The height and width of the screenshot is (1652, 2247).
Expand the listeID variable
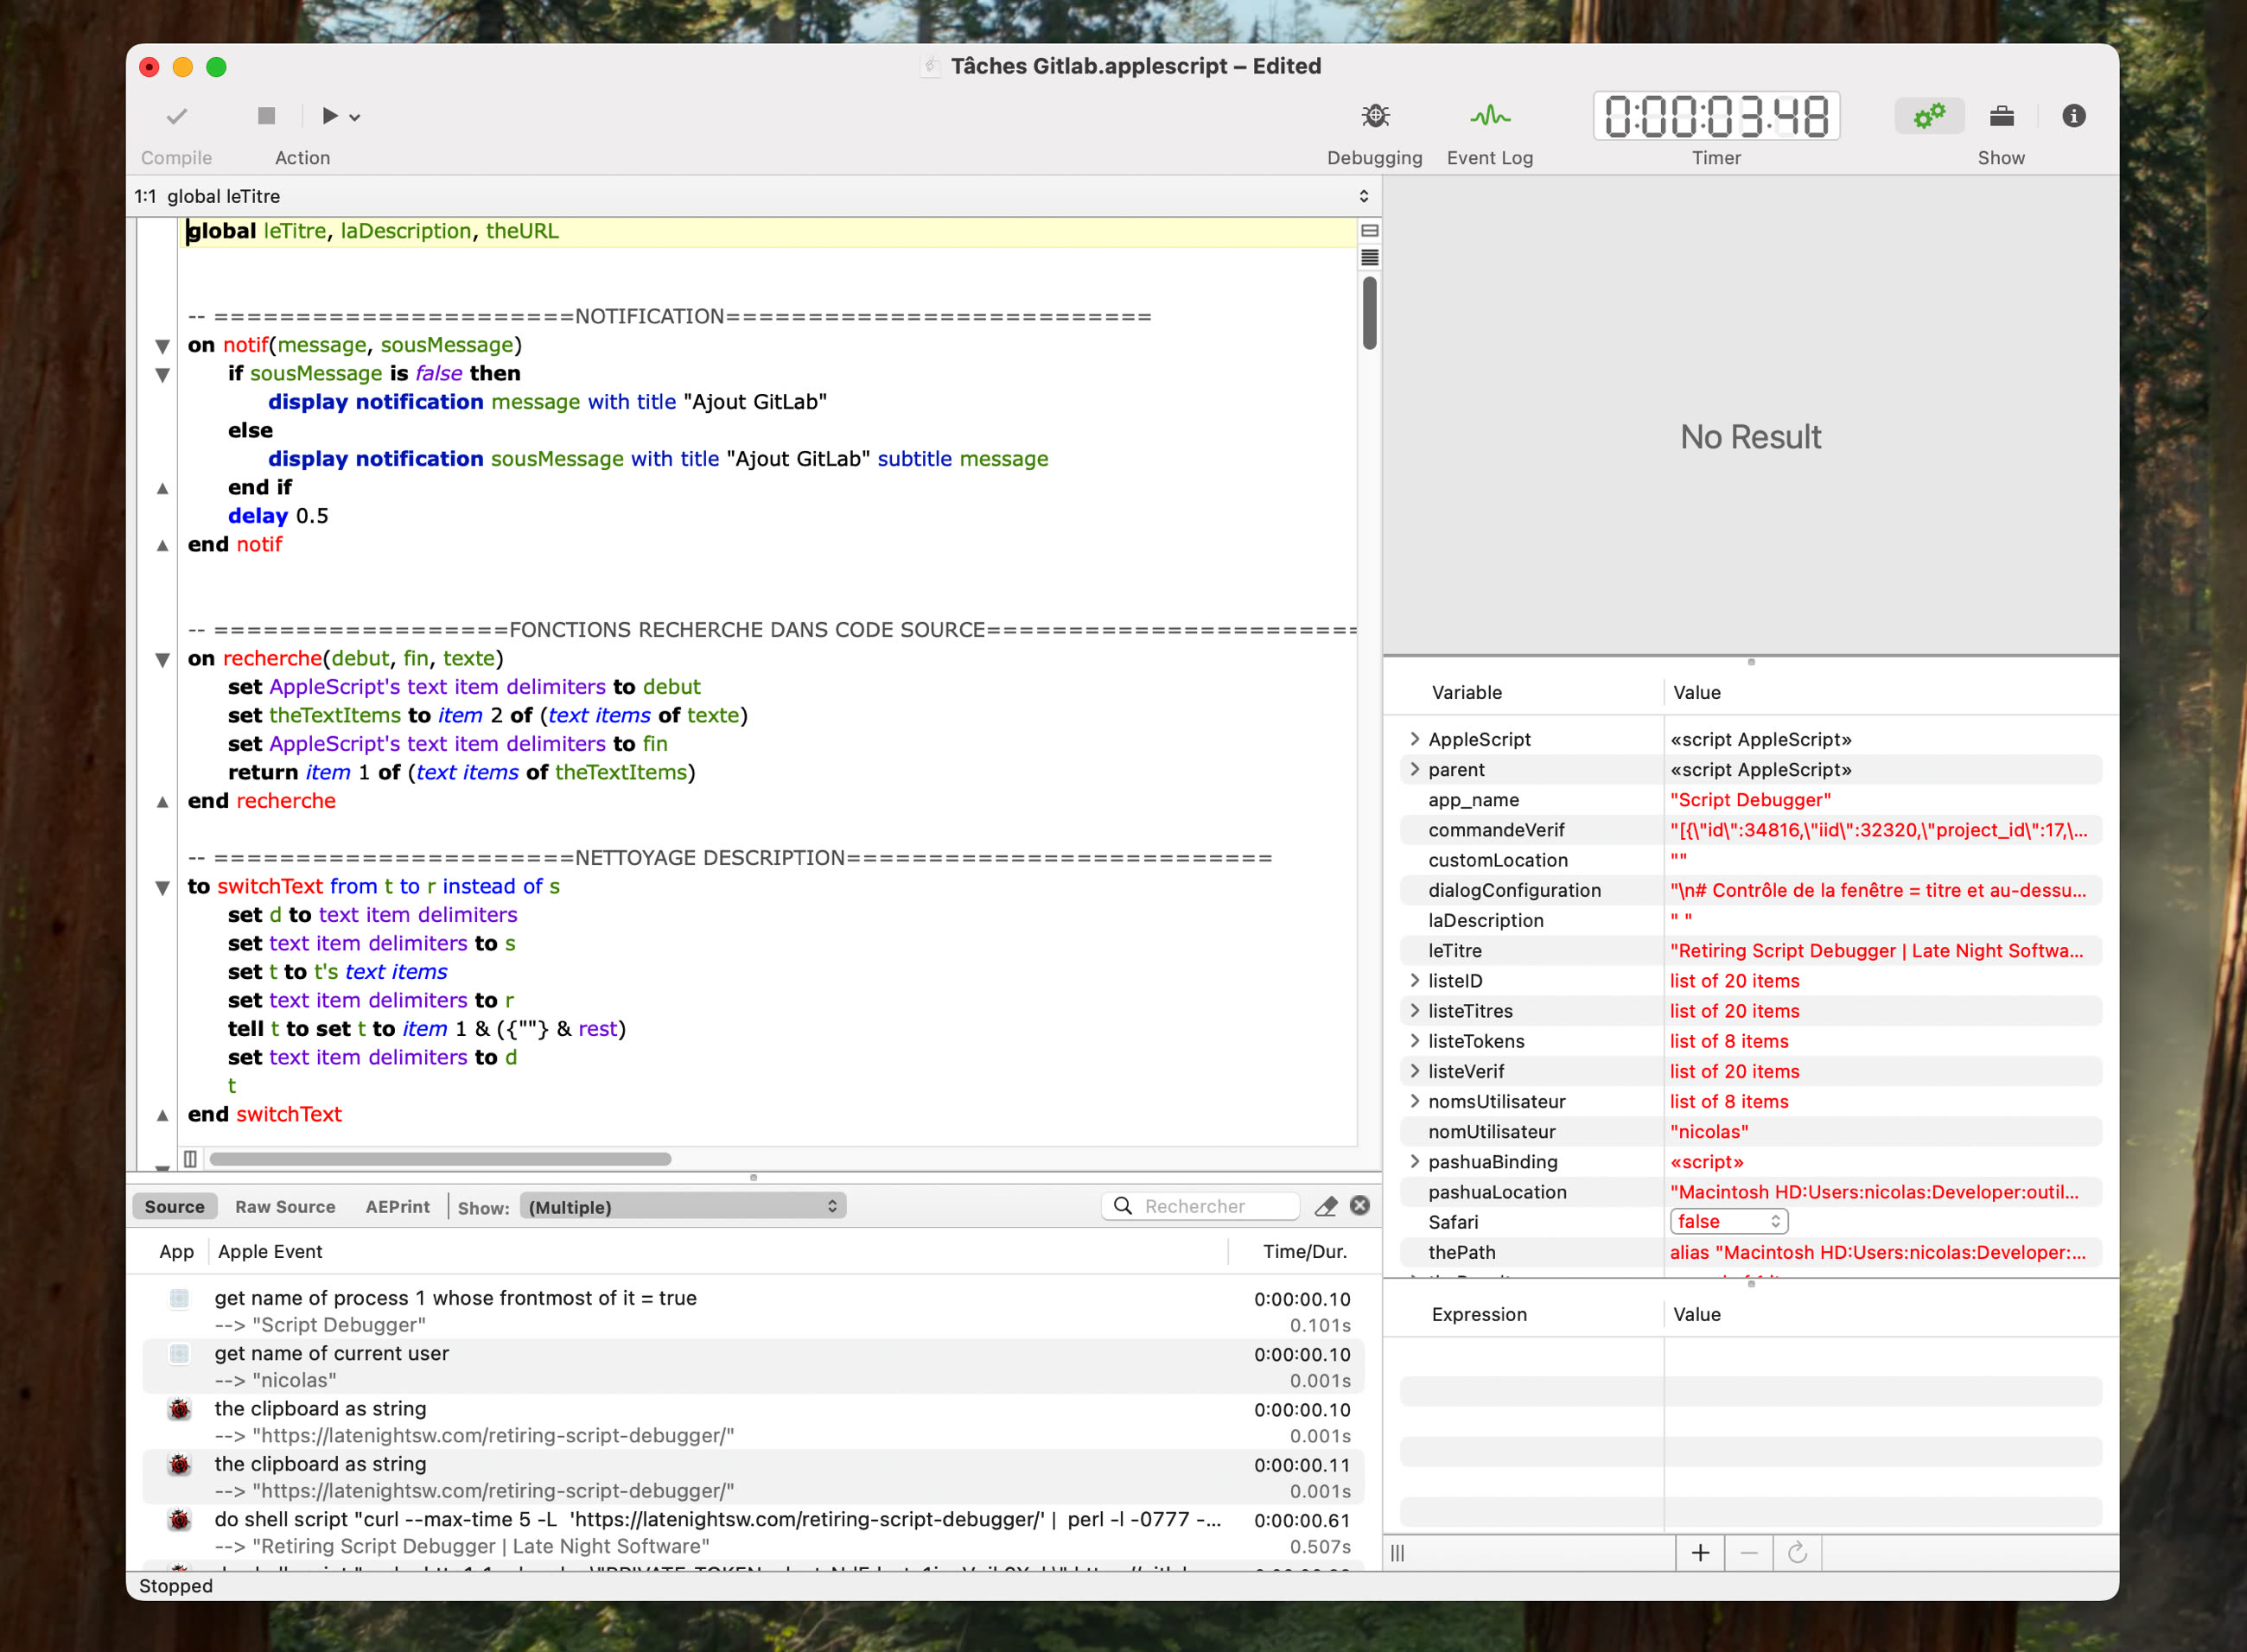[x=1414, y=980]
